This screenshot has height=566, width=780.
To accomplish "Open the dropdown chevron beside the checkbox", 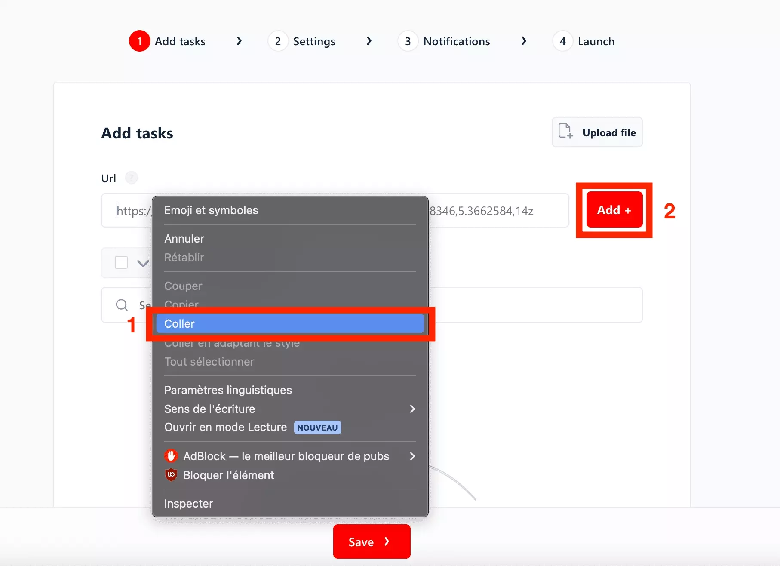I will coord(143,263).
